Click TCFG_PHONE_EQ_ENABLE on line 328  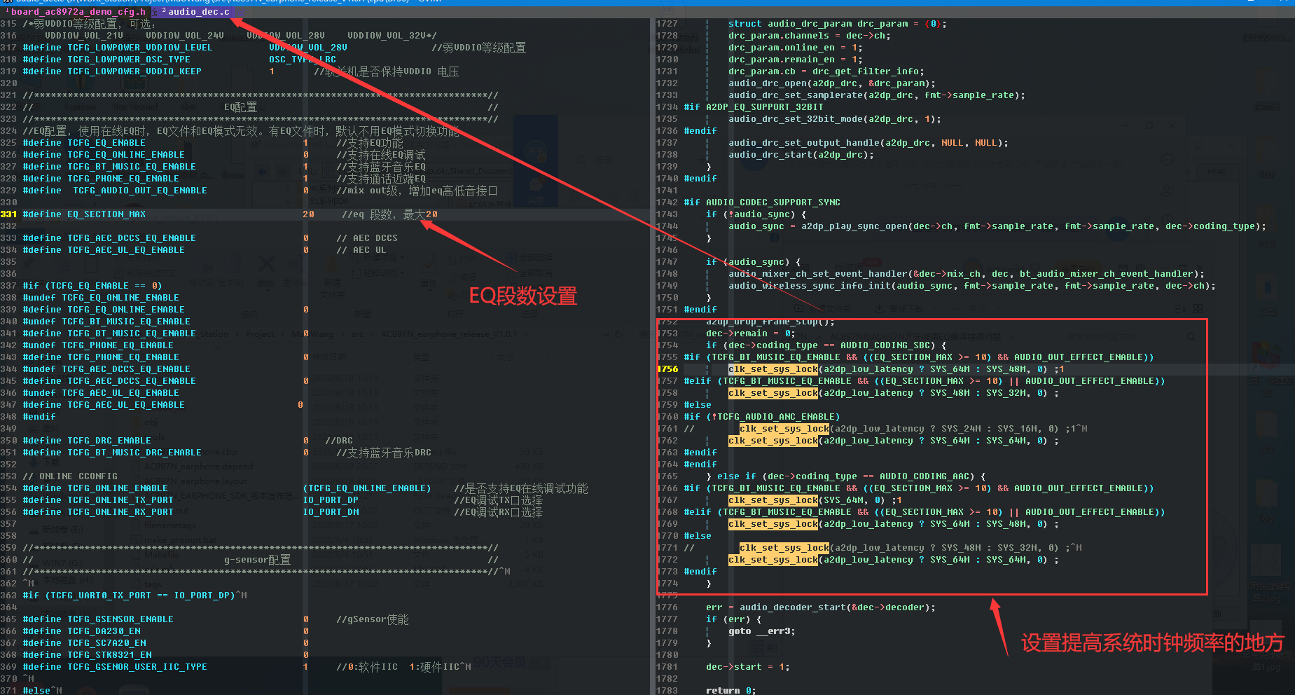(x=123, y=179)
